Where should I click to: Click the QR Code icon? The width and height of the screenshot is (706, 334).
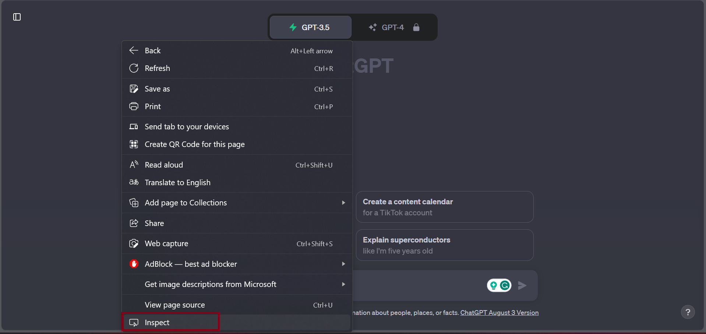pyautogui.click(x=134, y=144)
